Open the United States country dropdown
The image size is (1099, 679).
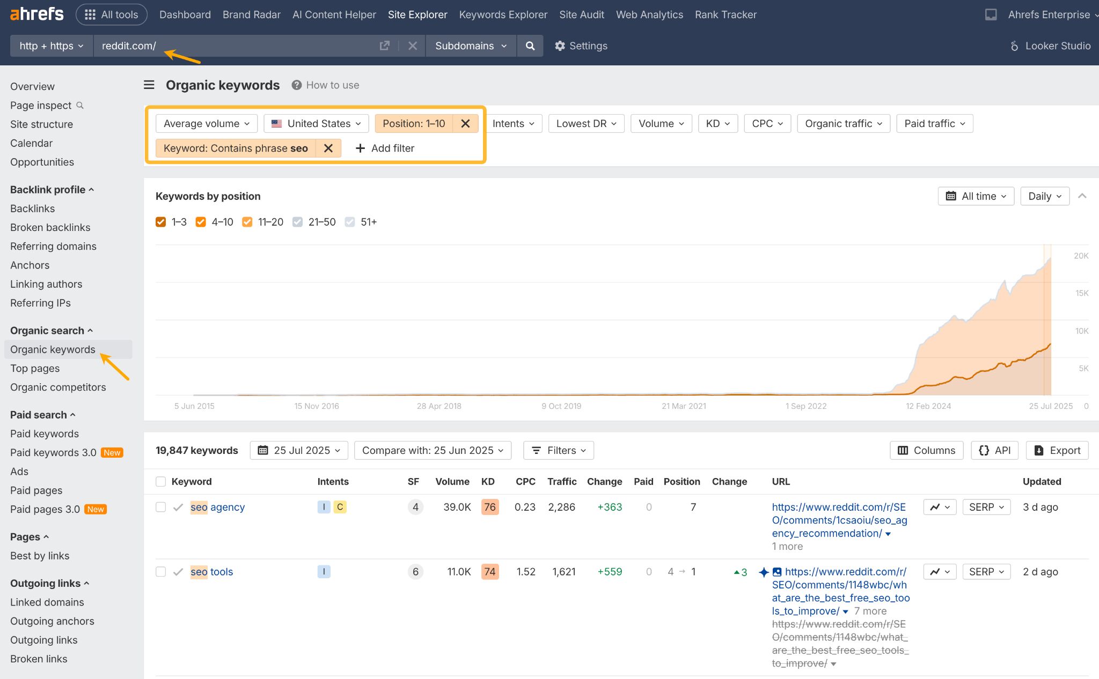316,123
